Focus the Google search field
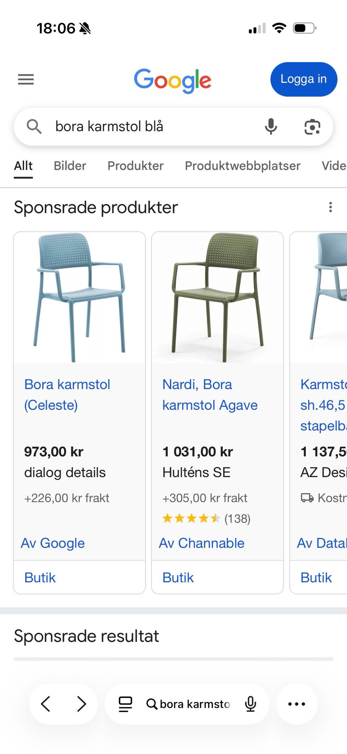 click(x=152, y=127)
